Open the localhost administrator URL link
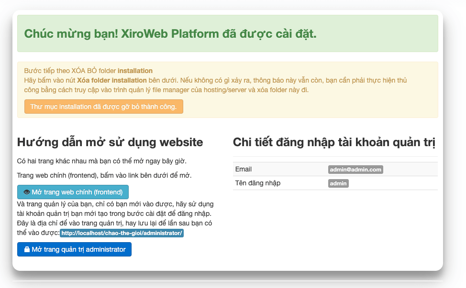Image resolution: width=466 pixels, height=288 pixels. click(x=122, y=233)
